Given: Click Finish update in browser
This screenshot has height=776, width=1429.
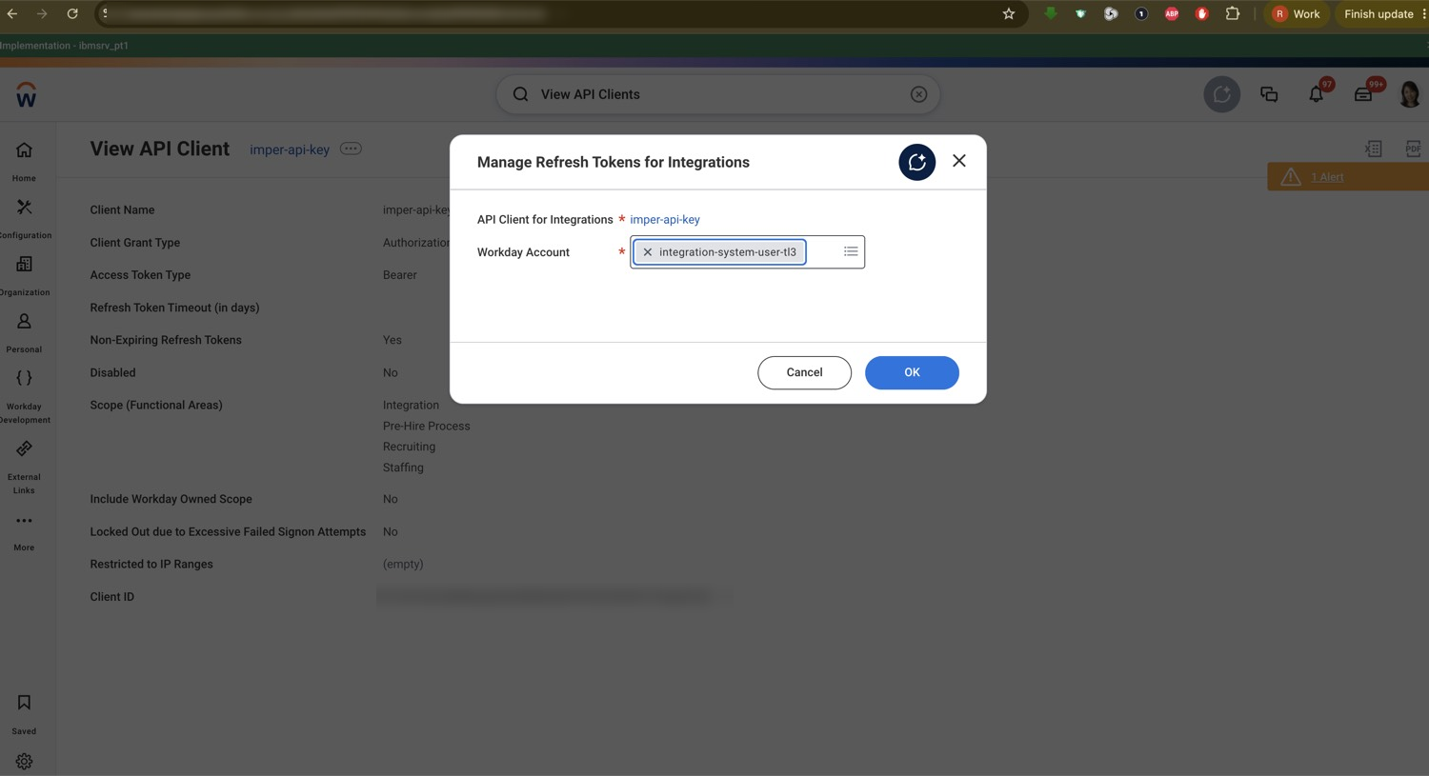Looking at the screenshot, I should point(1379,14).
